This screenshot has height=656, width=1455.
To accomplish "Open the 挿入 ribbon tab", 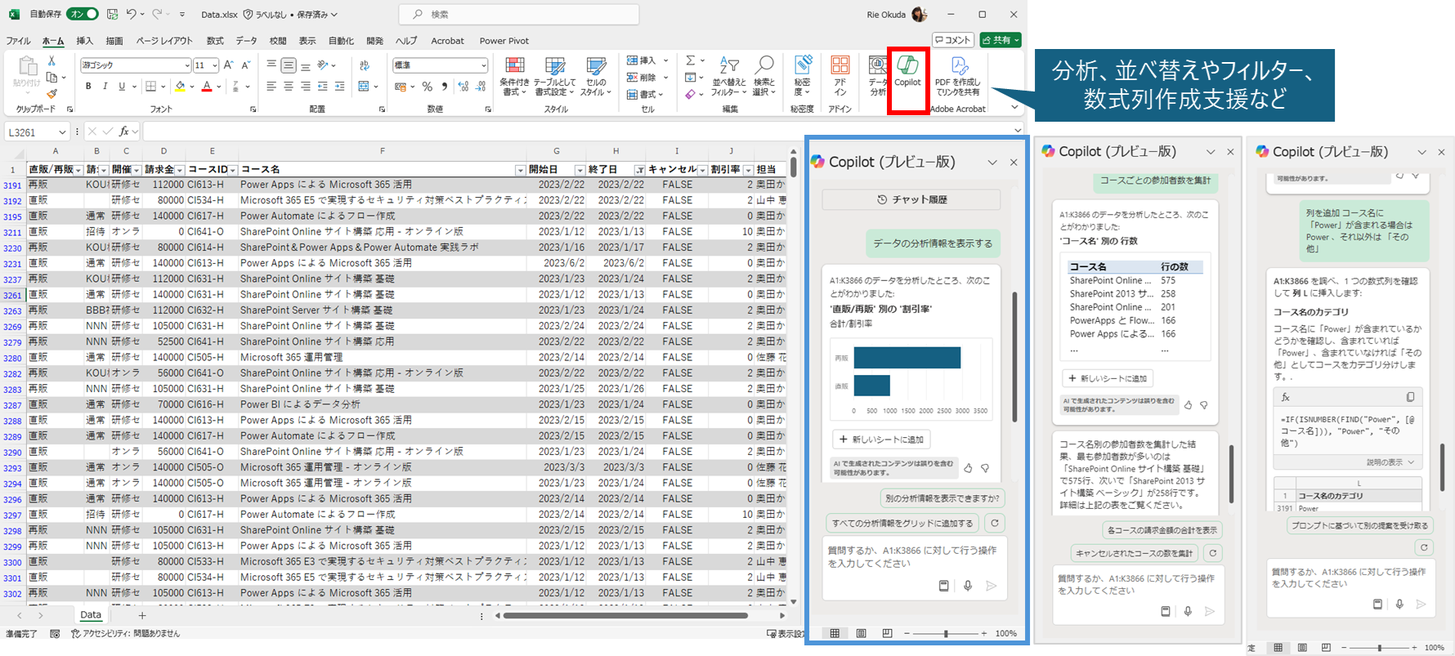I will (85, 40).
